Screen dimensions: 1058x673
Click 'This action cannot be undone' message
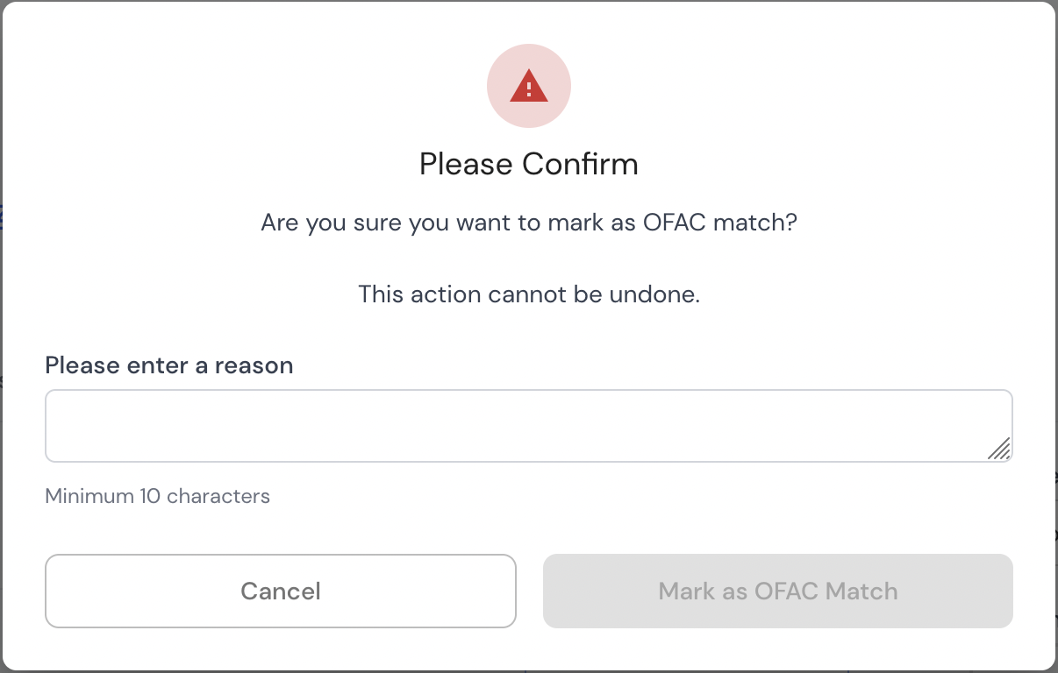(x=529, y=294)
